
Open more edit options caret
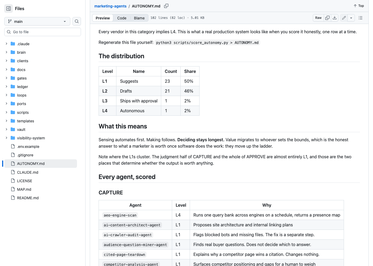(x=351, y=18)
